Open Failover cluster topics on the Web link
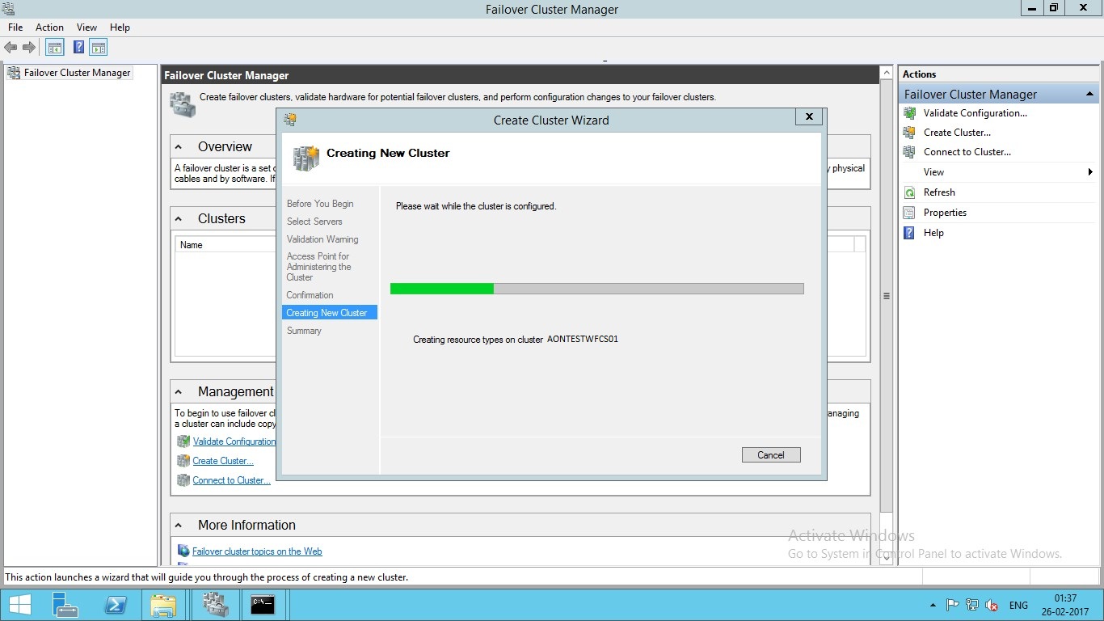Viewport: 1104px width, 621px height. click(x=257, y=551)
